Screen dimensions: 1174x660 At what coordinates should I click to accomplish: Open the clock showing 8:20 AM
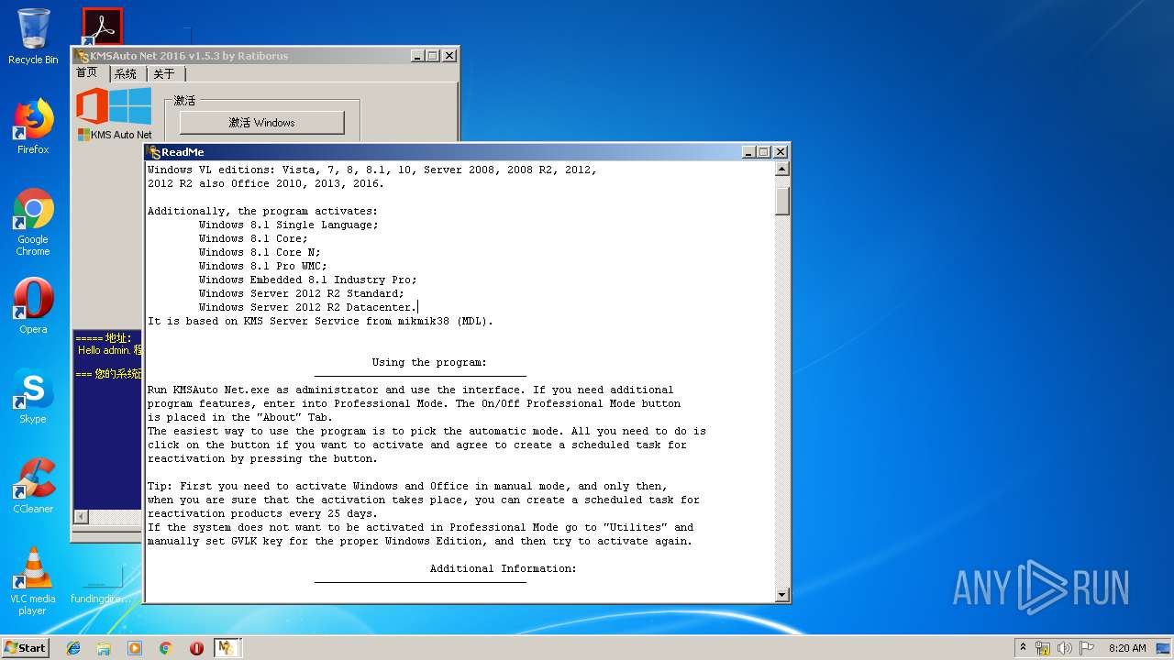(1127, 648)
